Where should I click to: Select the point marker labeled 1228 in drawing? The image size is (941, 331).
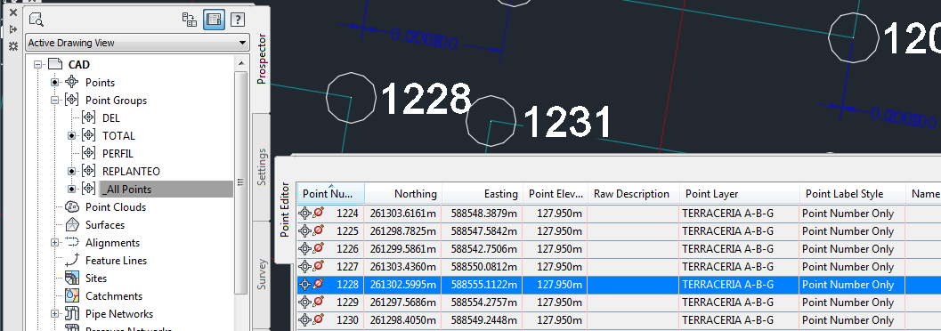coord(351,98)
